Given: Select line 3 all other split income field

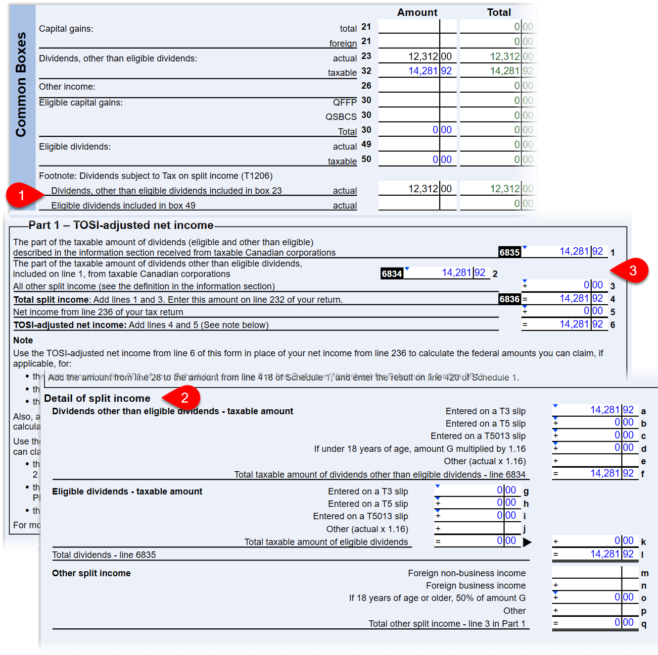Looking at the screenshot, I should pyautogui.click(x=564, y=285).
